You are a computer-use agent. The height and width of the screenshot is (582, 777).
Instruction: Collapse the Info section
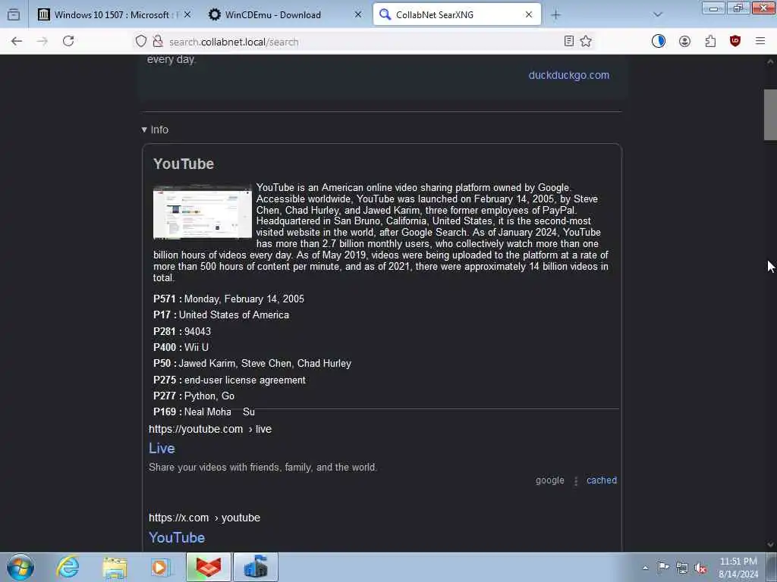(155, 130)
